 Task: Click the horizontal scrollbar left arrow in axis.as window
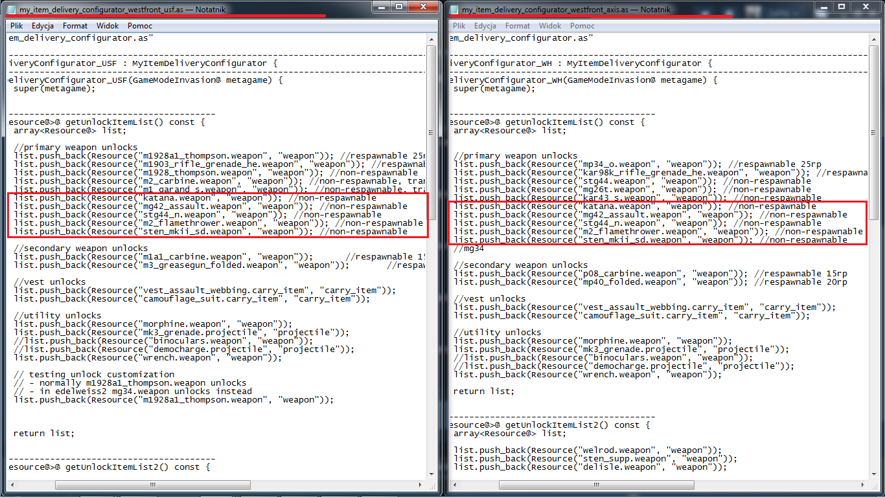click(455, 485)
